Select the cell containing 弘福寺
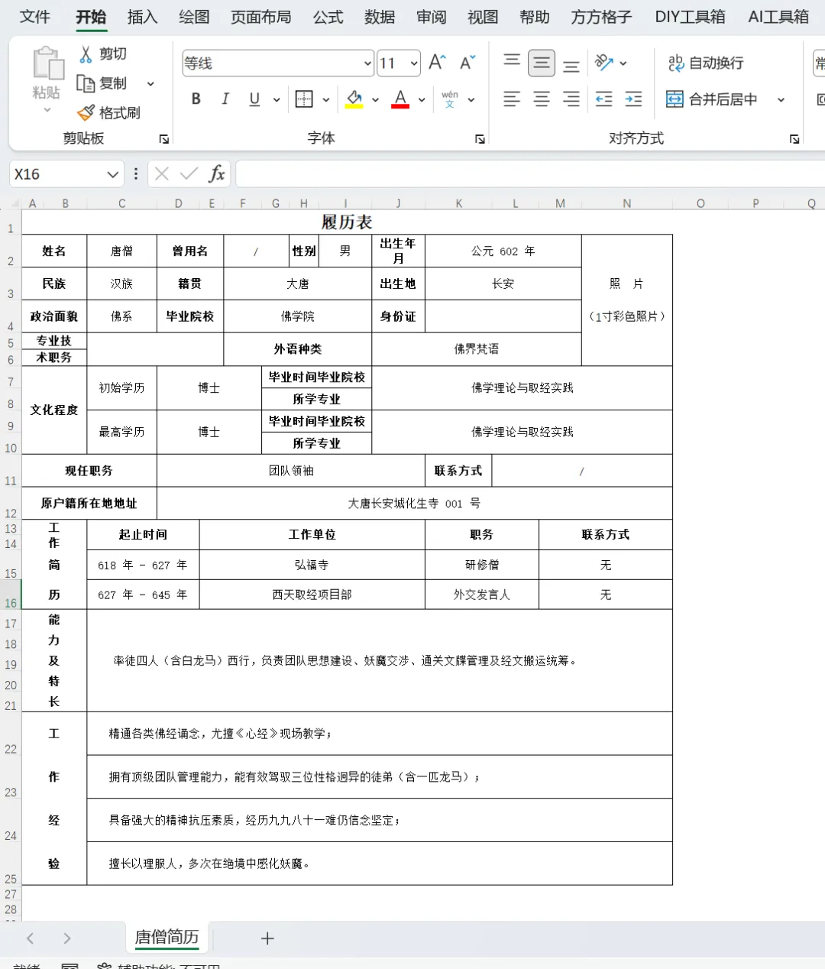The image size is (825, 969). pos(312,565)
